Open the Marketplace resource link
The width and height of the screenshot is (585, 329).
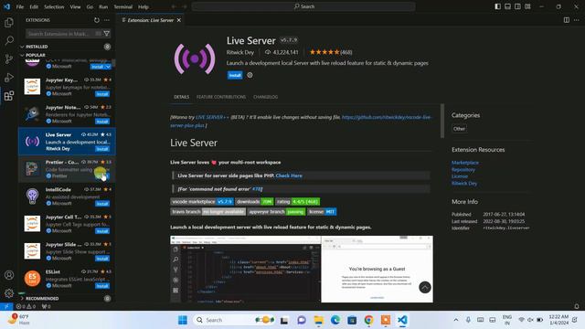click(x=465, y=163)
